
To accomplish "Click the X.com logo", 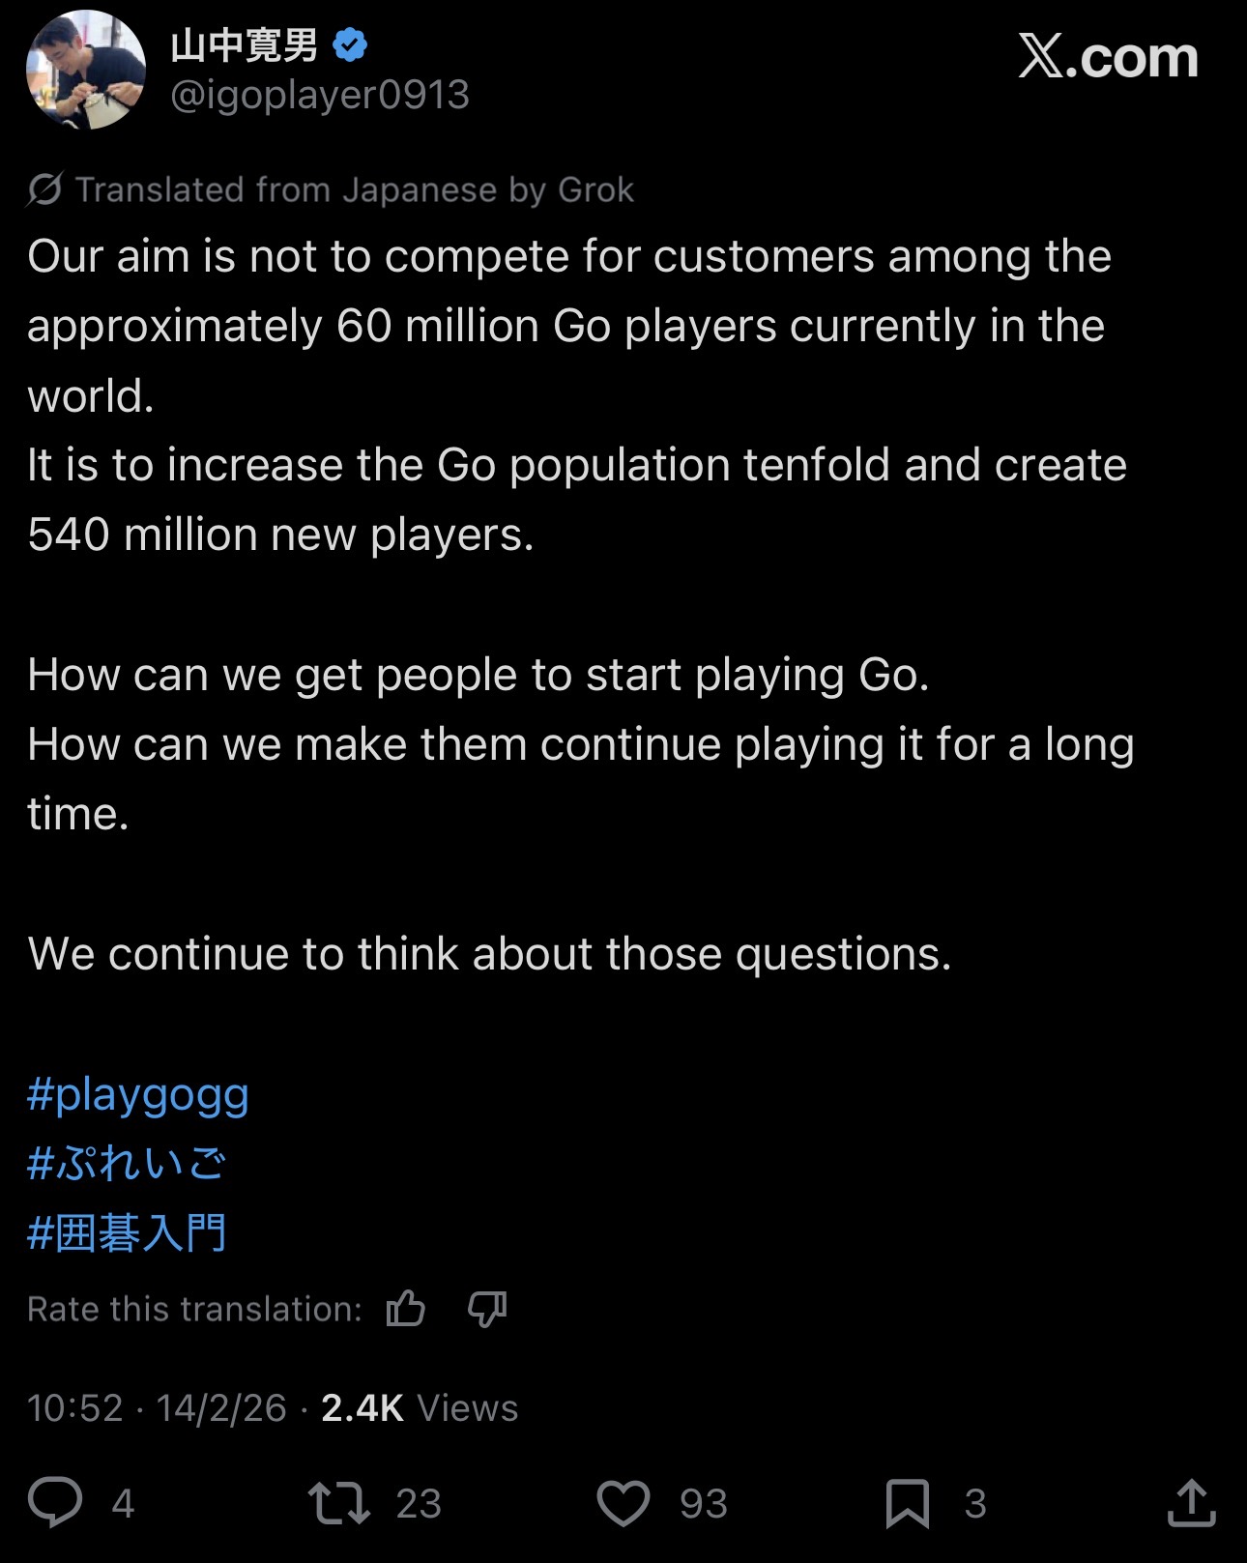I will click(x=1108, y=58).
